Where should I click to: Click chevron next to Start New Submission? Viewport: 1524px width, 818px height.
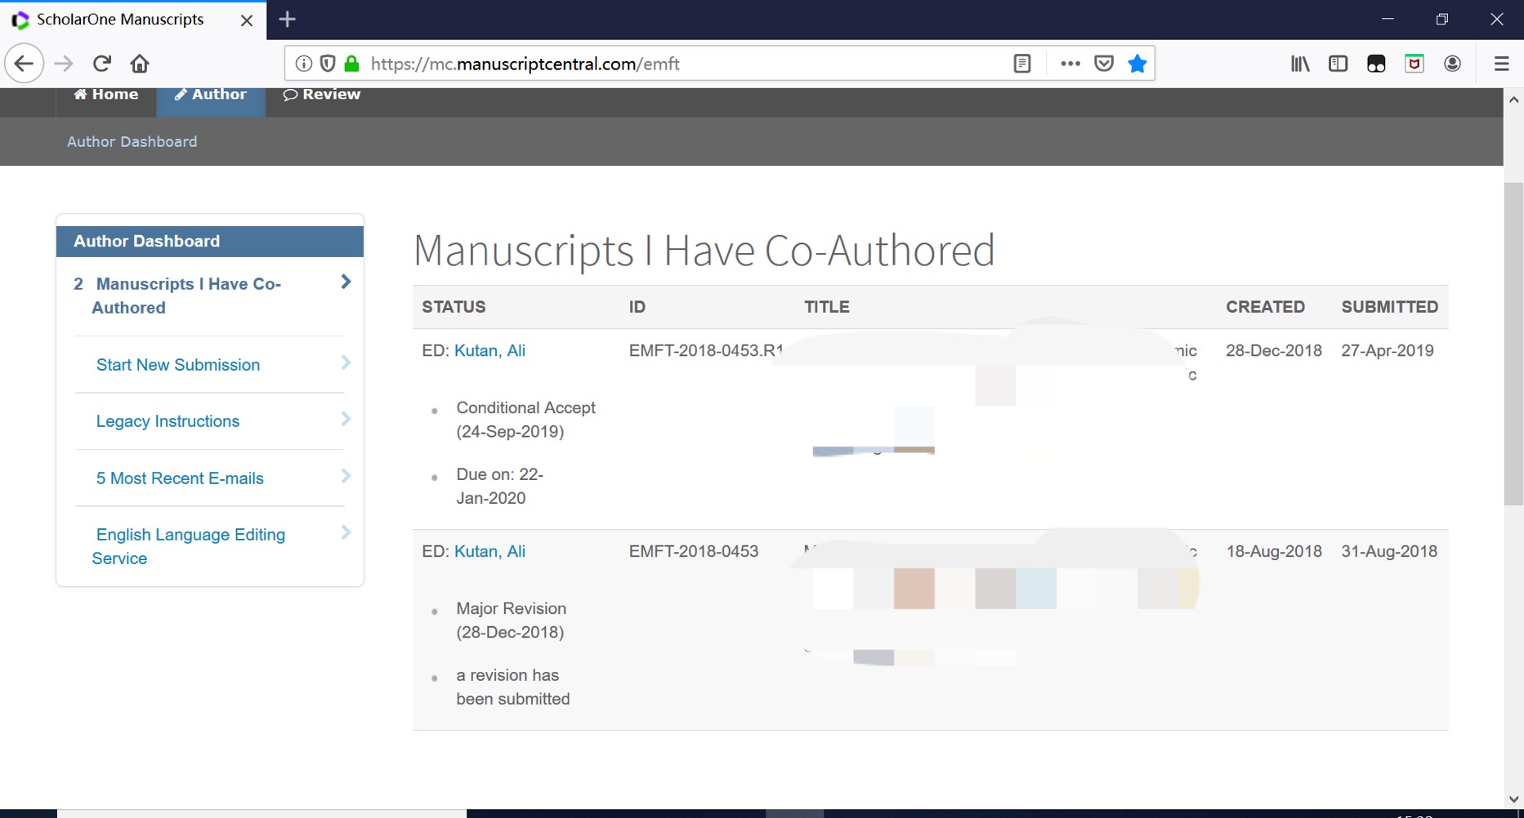(x=346, y=362)
